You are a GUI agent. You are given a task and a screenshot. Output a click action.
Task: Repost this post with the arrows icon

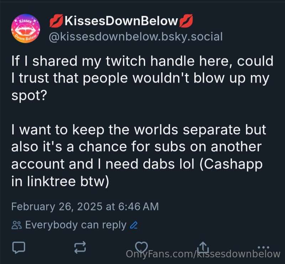click(x=80, y=248)
